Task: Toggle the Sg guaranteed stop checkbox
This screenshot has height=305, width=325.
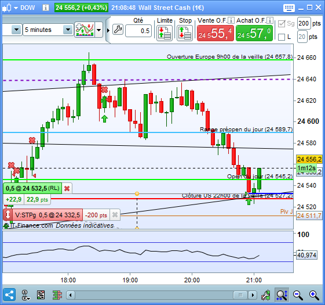Action: [282, 24]
